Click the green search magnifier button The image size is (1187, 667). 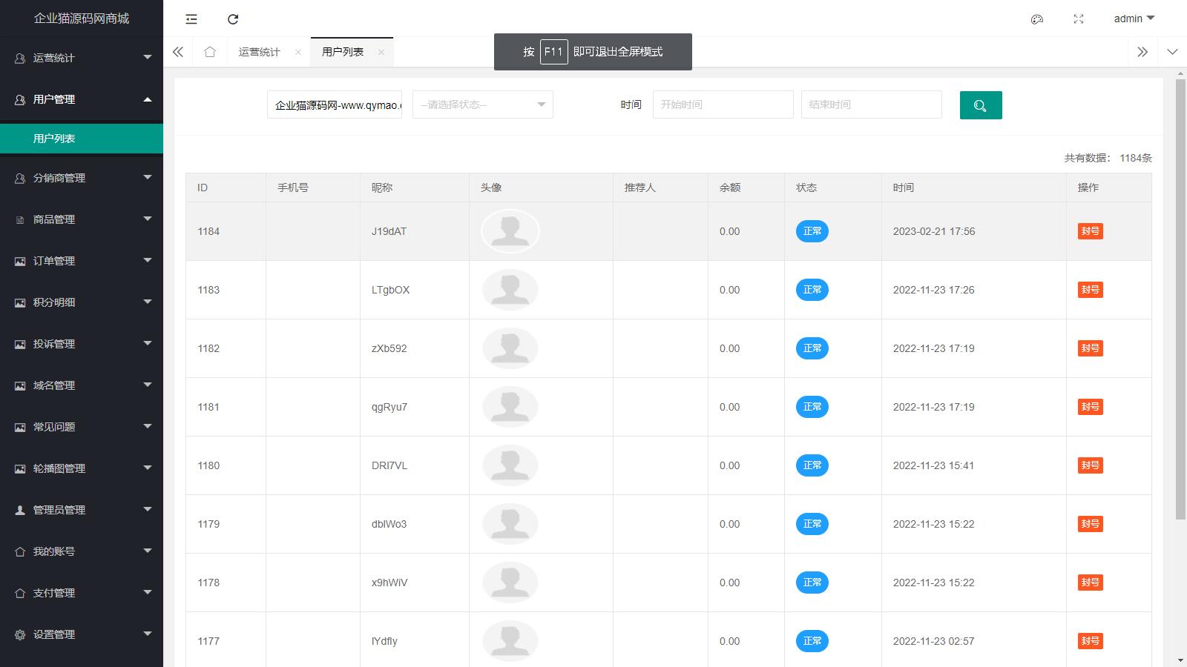(980, 105)
